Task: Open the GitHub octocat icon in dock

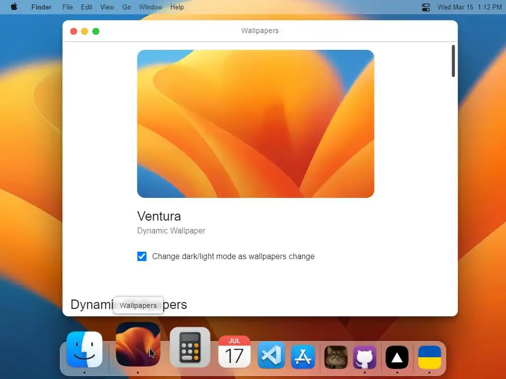Action: point(365,357)
